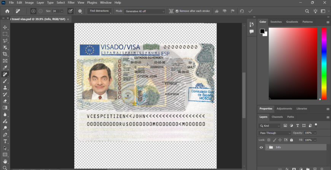Open Pass Through blend mode dropdown
Viewport: 331px width, 170px height.
click(275, 133)
